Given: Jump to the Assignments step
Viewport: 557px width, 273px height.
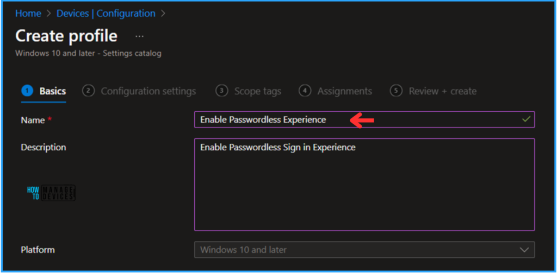Looking at the screenshot, I should 336,91.
